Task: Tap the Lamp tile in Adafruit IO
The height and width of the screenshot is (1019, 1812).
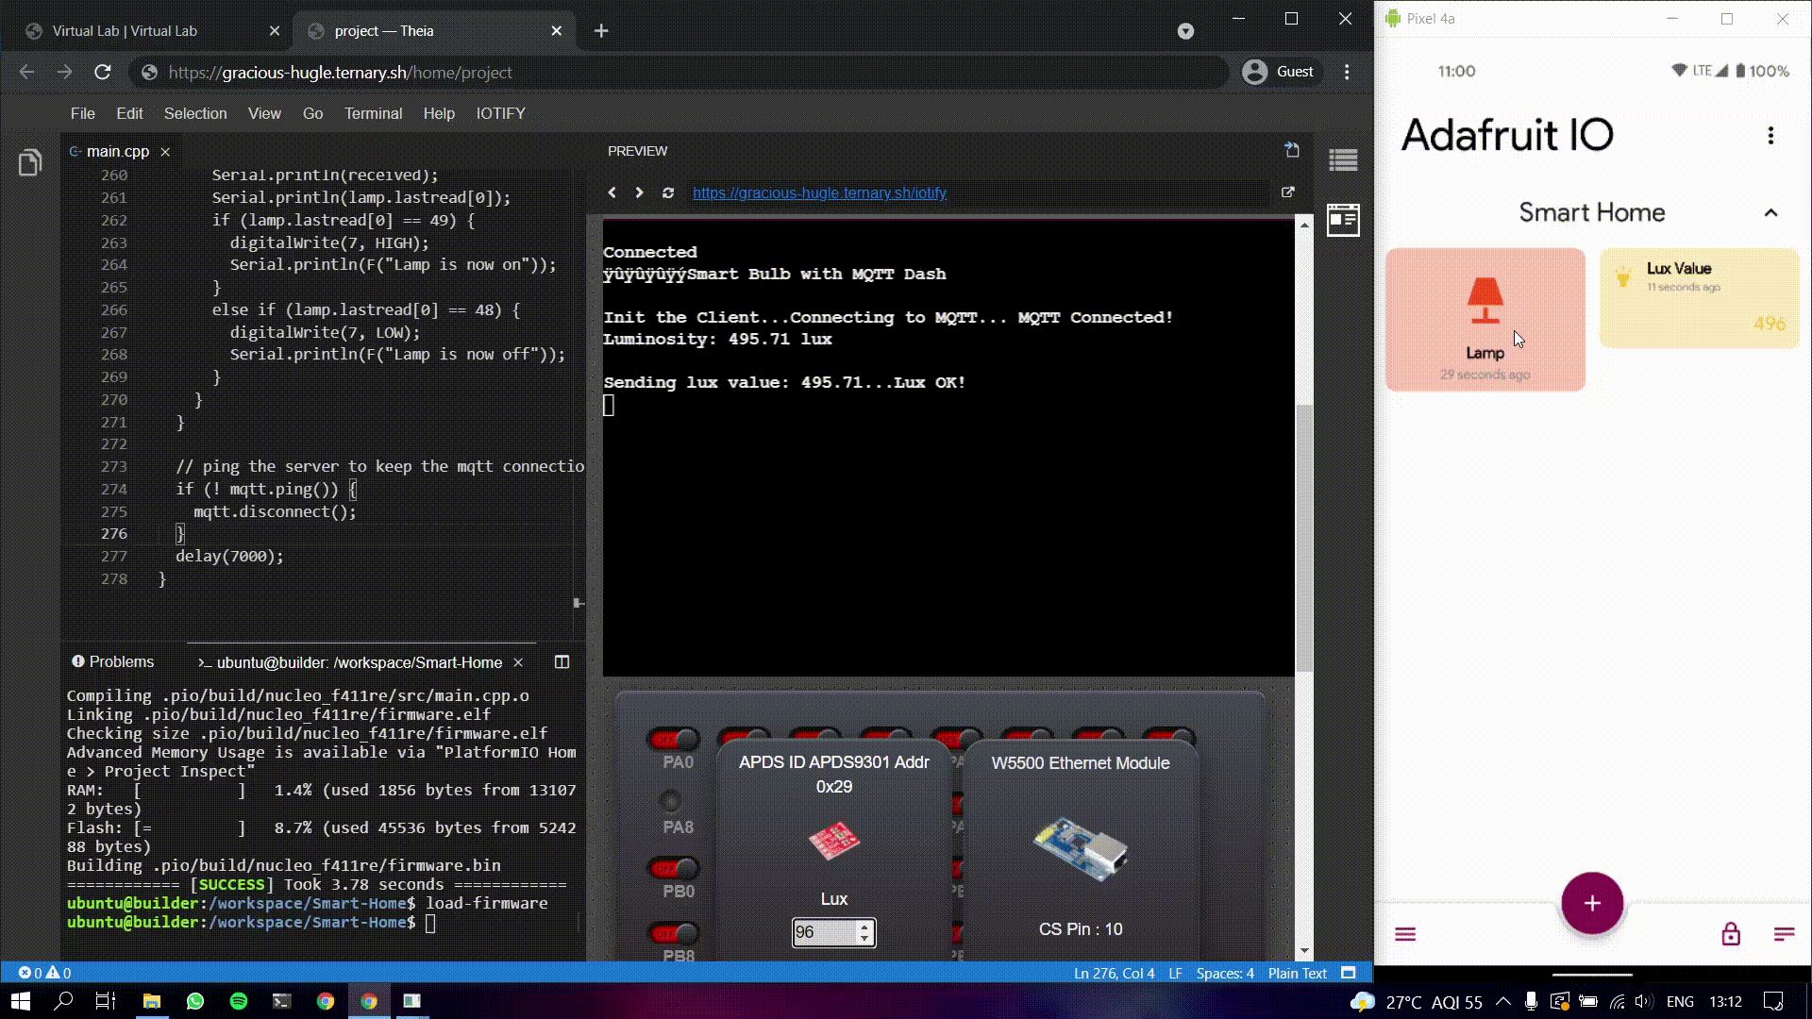Action: [x=1485, y=320]
